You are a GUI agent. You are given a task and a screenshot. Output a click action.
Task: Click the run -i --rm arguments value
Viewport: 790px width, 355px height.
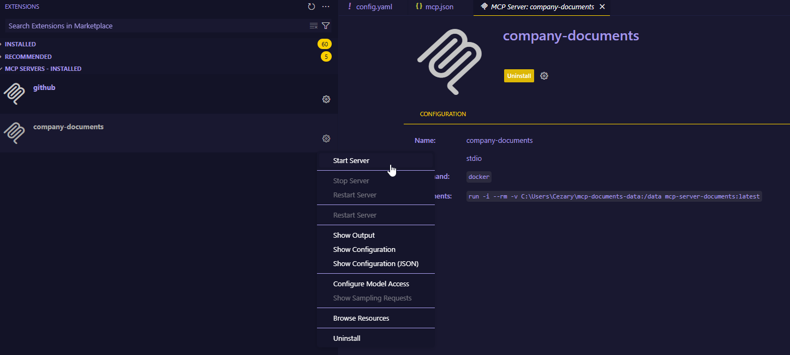(x=614, y=196)
